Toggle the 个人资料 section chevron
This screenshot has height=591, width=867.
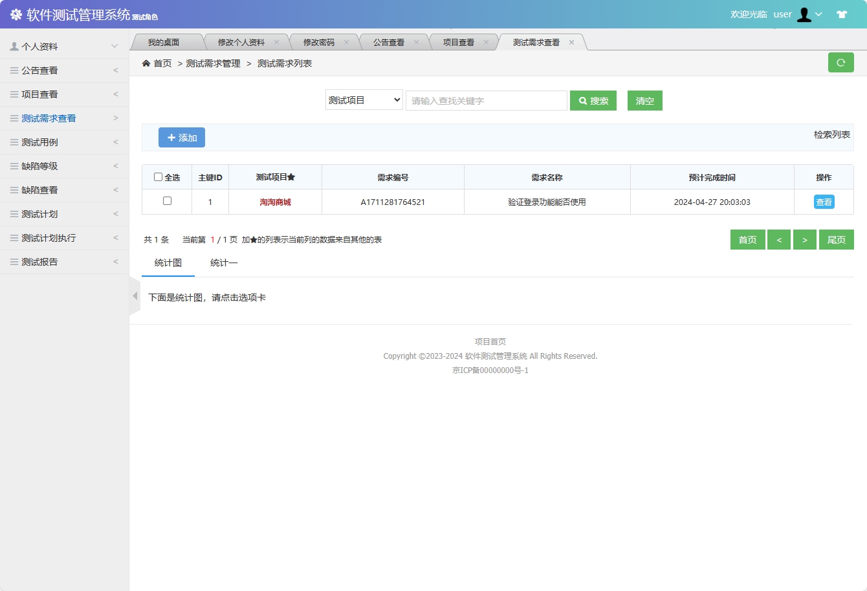click(x=115, y=46)
